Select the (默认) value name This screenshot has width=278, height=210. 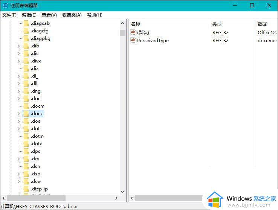143,33
